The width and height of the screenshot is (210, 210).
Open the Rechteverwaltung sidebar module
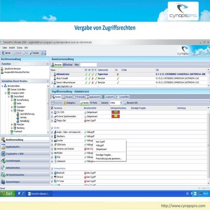click(25, 140)
